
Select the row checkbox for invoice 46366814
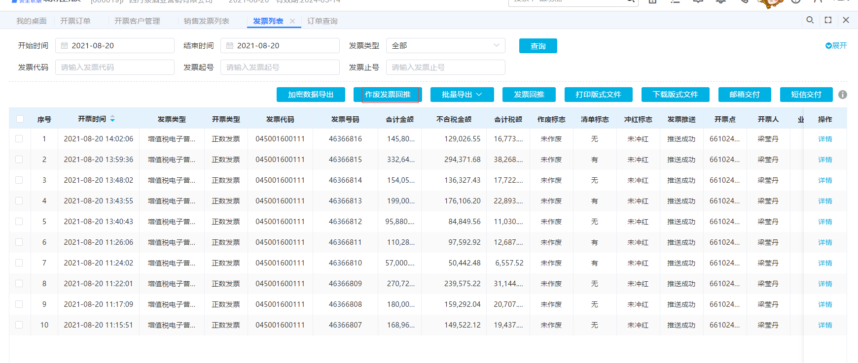pyautogui.click(x=19, y=180)
